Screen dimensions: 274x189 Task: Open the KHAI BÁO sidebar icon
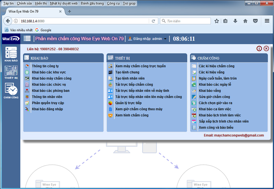(11, 54)
